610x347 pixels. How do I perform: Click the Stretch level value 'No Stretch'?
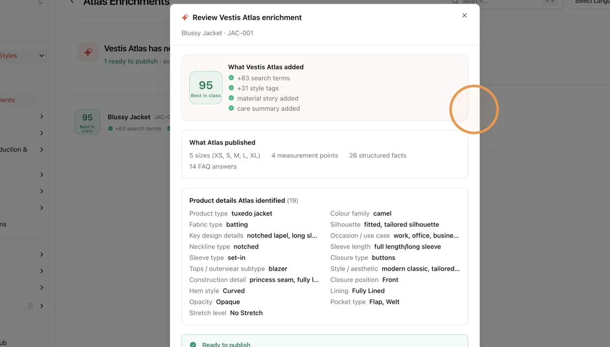pos(246,312)
